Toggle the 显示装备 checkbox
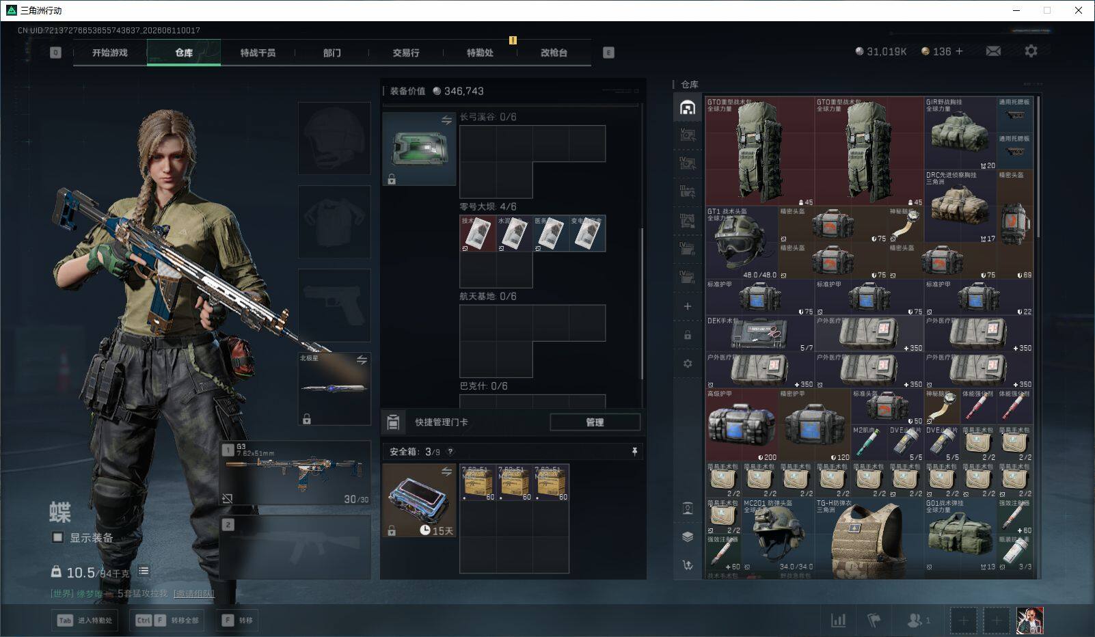The image size is (1095, 637). pos(57,537)
